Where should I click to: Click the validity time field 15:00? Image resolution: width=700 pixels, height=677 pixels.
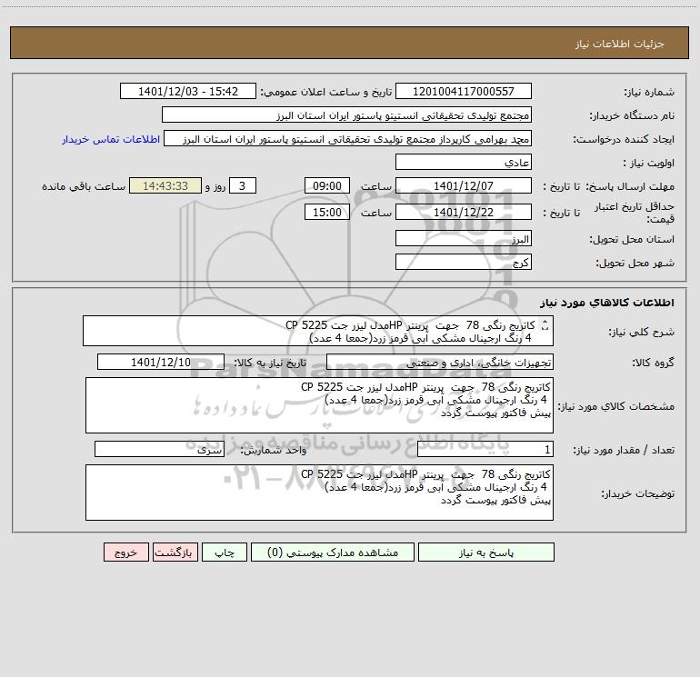pyautogui.click(x=326, y=212)
